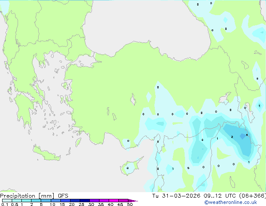Click the '25' legend scale label
Image resolution: width=266 pixels, height=206 pixels.
[x=81, y=204]
